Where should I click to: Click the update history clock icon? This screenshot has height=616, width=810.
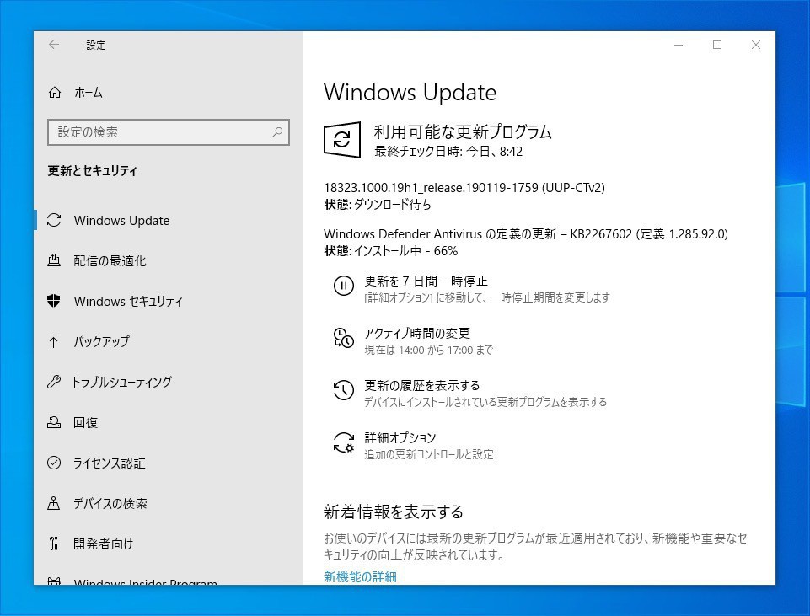coord(344,390)
